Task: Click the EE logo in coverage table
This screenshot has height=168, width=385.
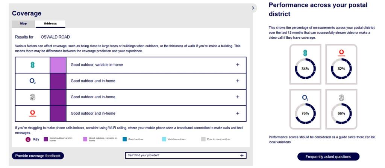Action: 32,65
